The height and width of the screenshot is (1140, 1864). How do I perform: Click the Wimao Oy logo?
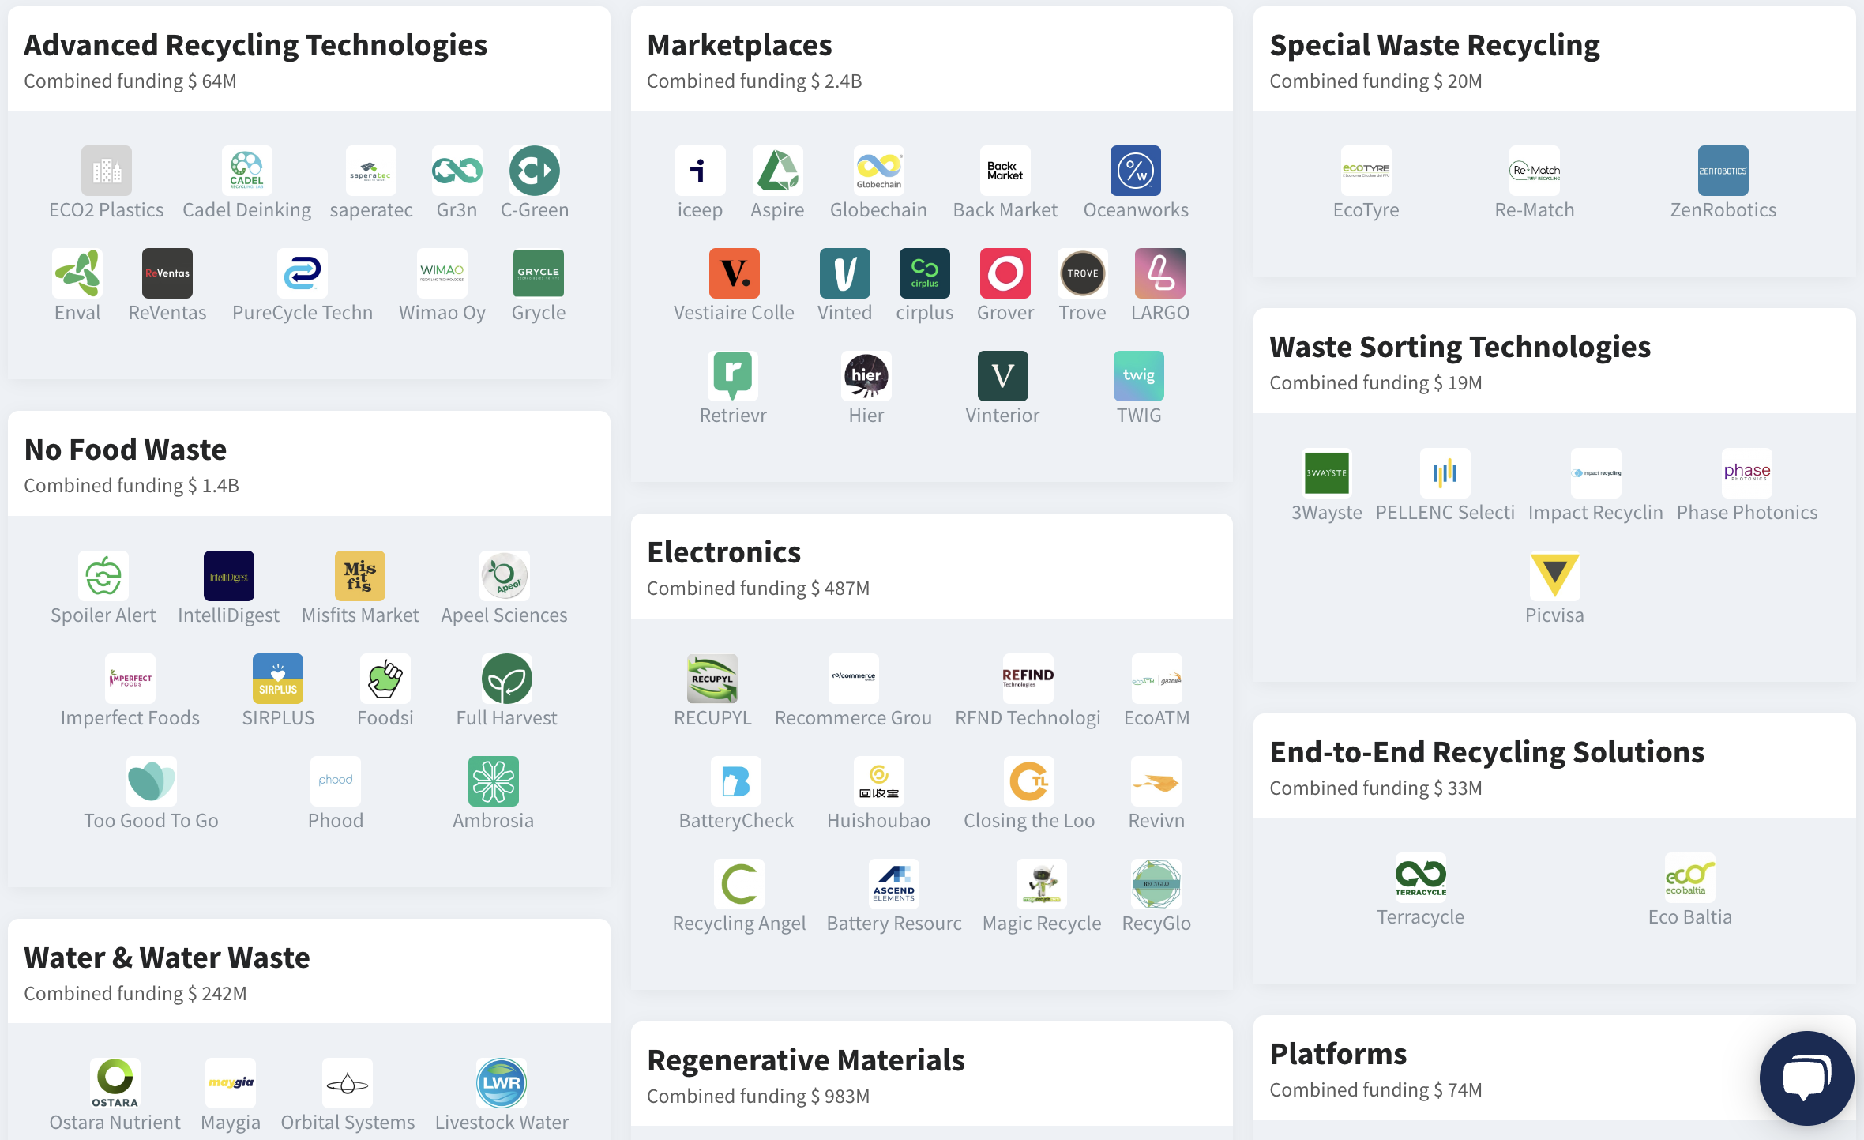[x=442, y=273]
